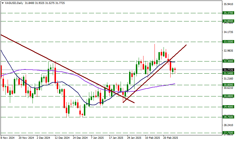
Task: Click the 2 Dec 2024 date label
Action: pyautogui.click(x=43, y=138)
